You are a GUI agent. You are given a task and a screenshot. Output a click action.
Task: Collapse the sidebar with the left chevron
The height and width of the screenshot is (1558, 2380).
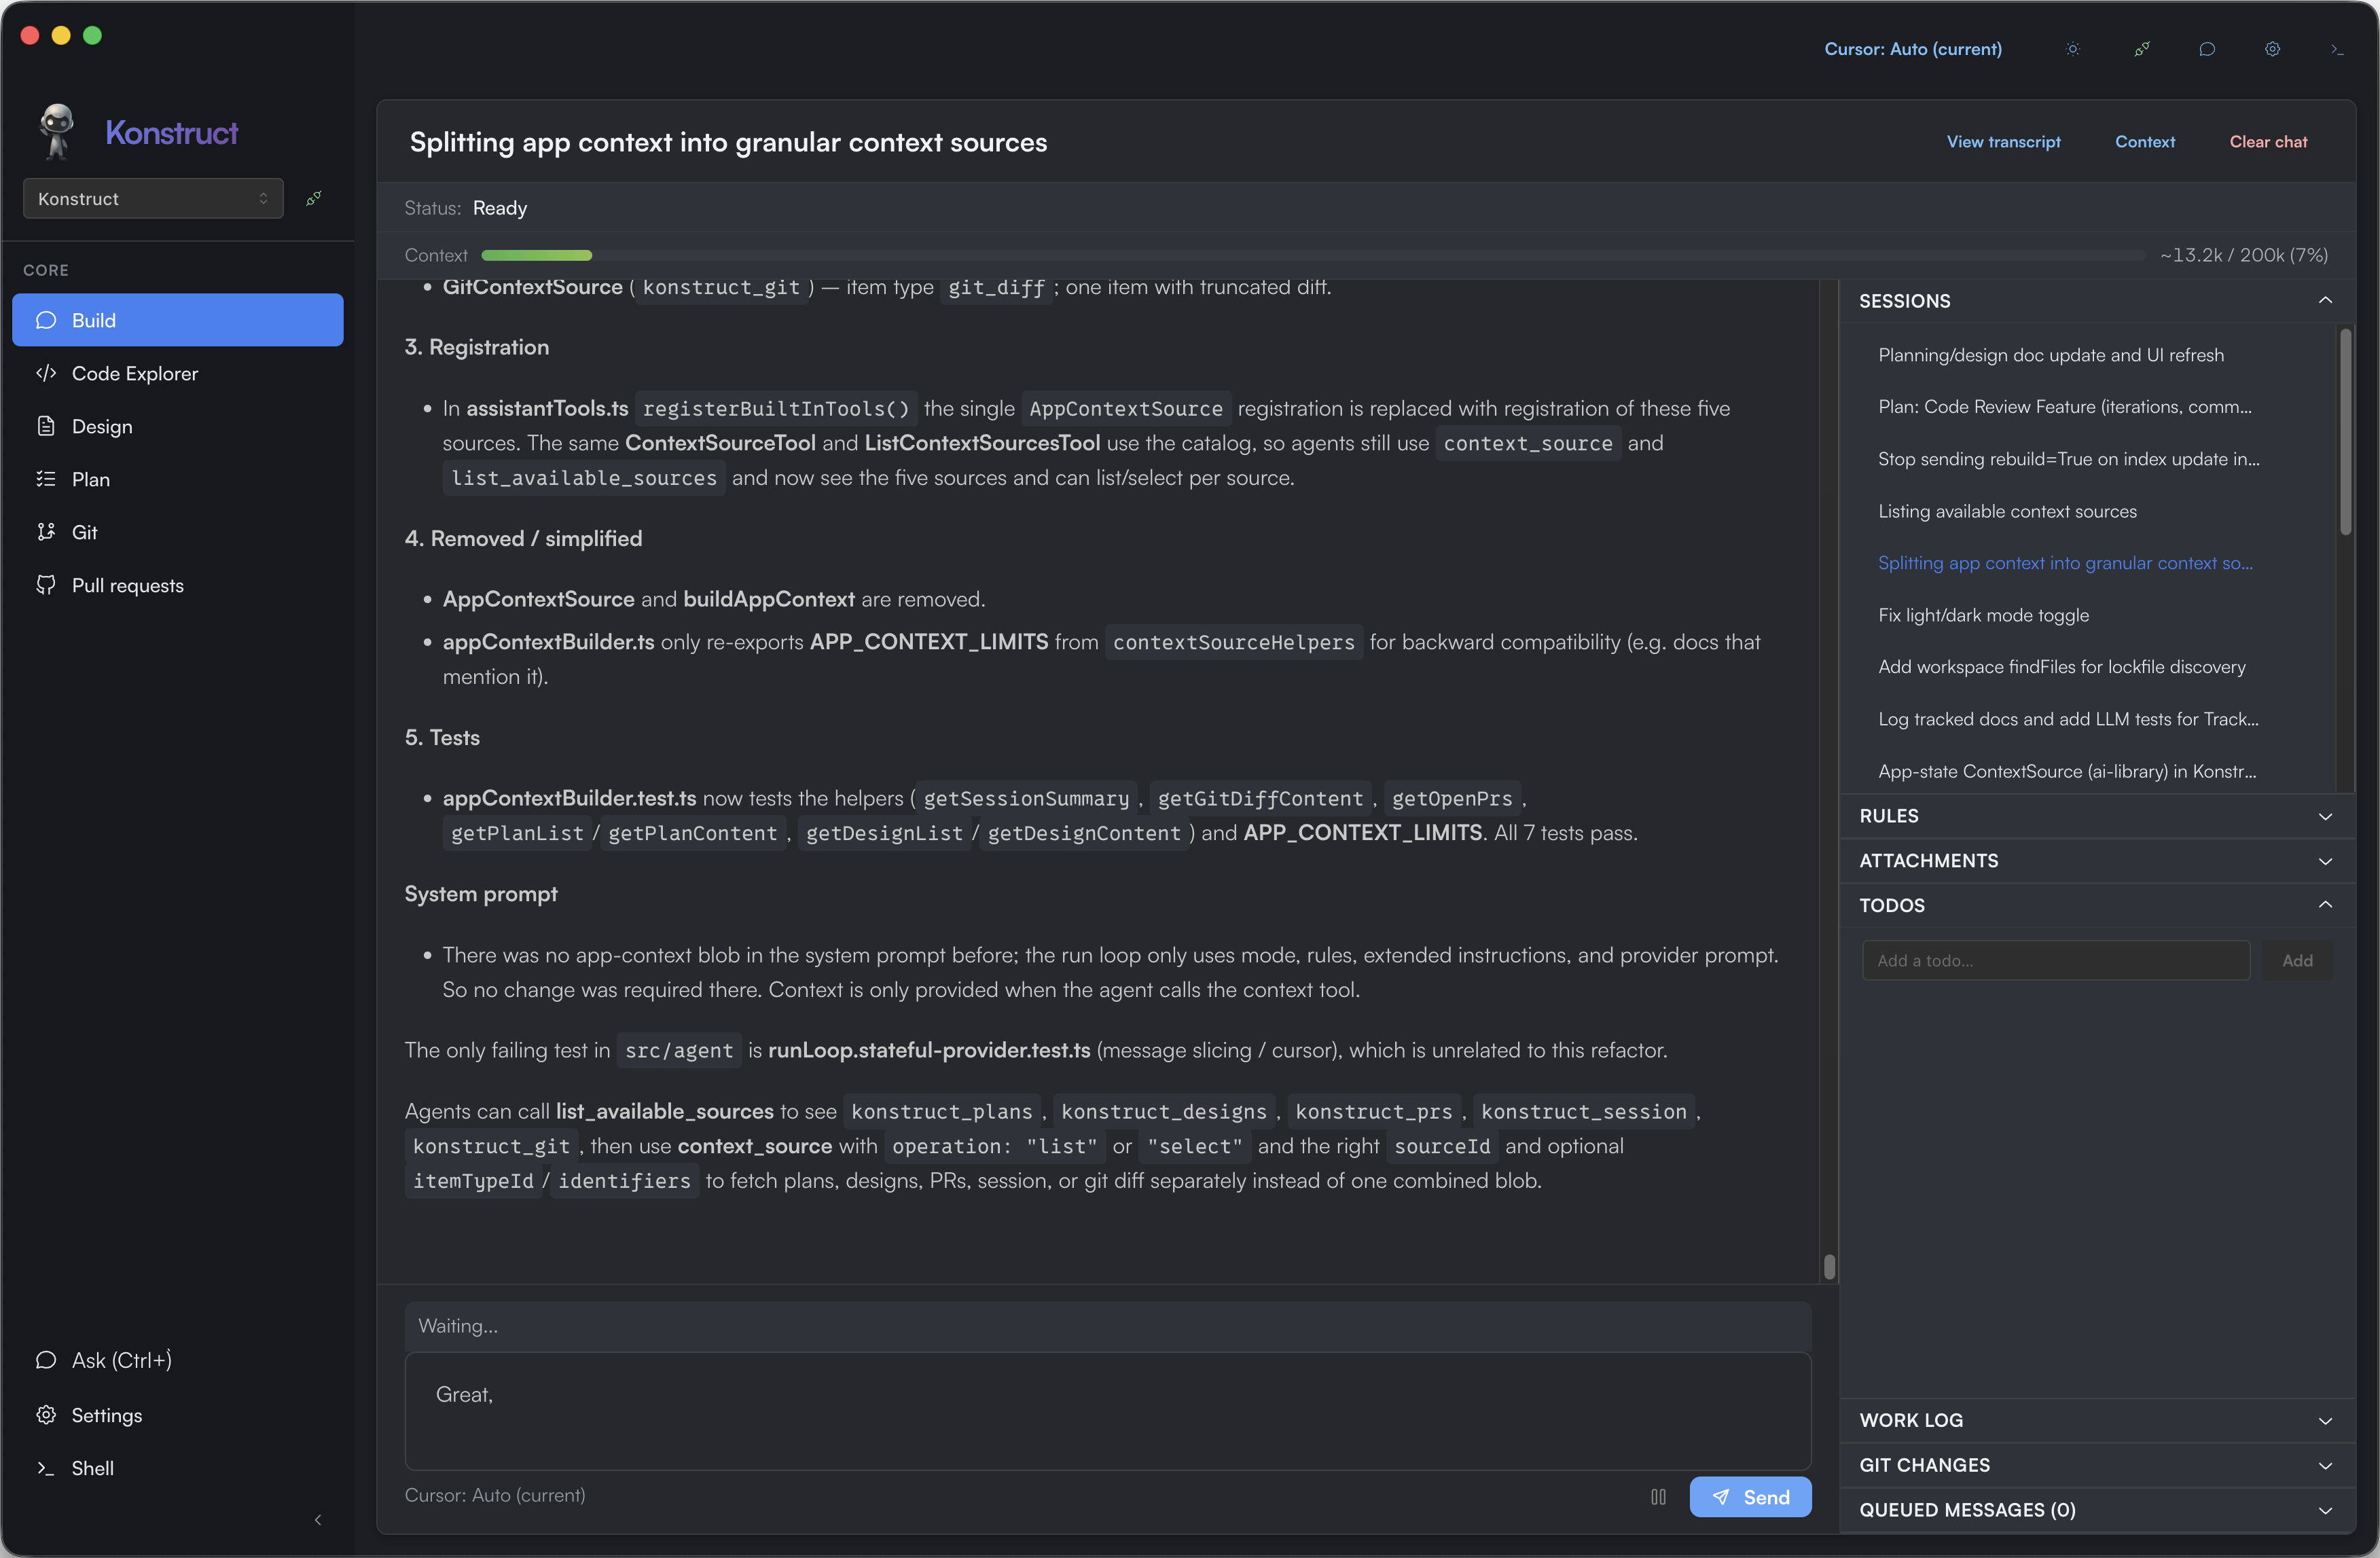[x=318, y=1520]
